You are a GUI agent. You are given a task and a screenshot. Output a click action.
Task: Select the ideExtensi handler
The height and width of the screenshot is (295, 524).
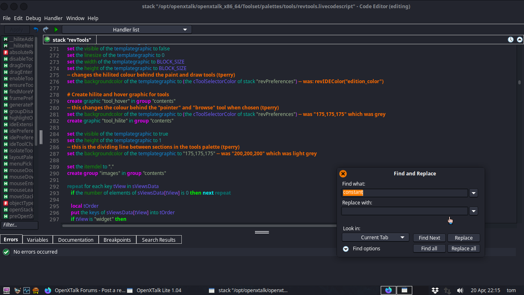pyautogui.click(x=19, y=124)
